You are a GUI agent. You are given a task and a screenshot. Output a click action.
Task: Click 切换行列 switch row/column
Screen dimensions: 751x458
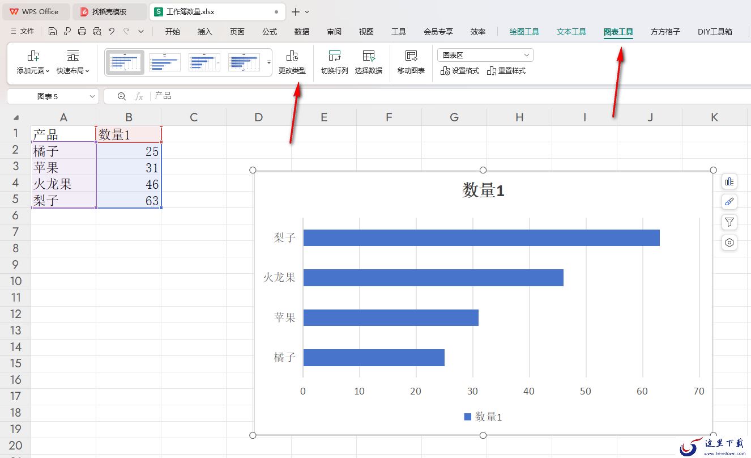coord(335,63)
